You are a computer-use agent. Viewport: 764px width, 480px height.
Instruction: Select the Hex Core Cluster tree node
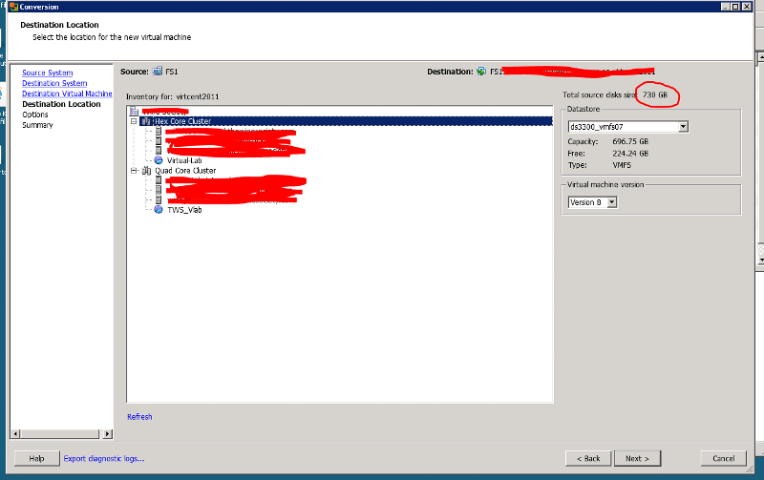coord(346,121)
